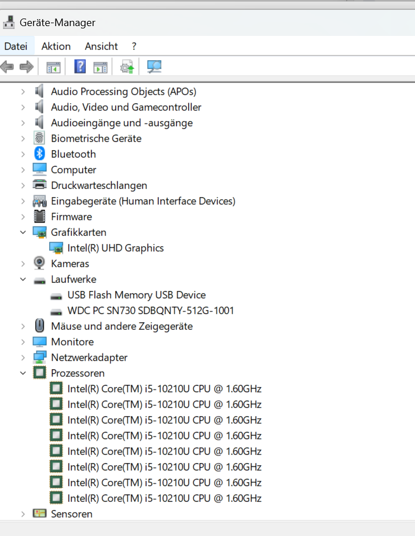
Task: Select the Eingabegeräte (Human Interface Devices) label
Action: click(143, 201)
